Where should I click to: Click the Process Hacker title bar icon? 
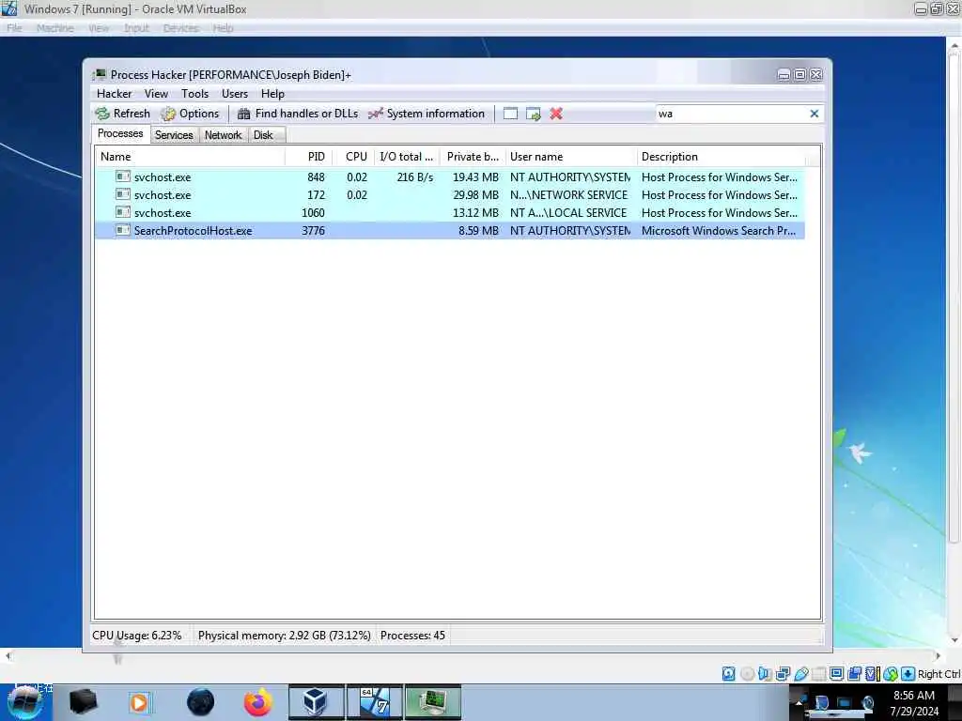(x=99, y=75)
